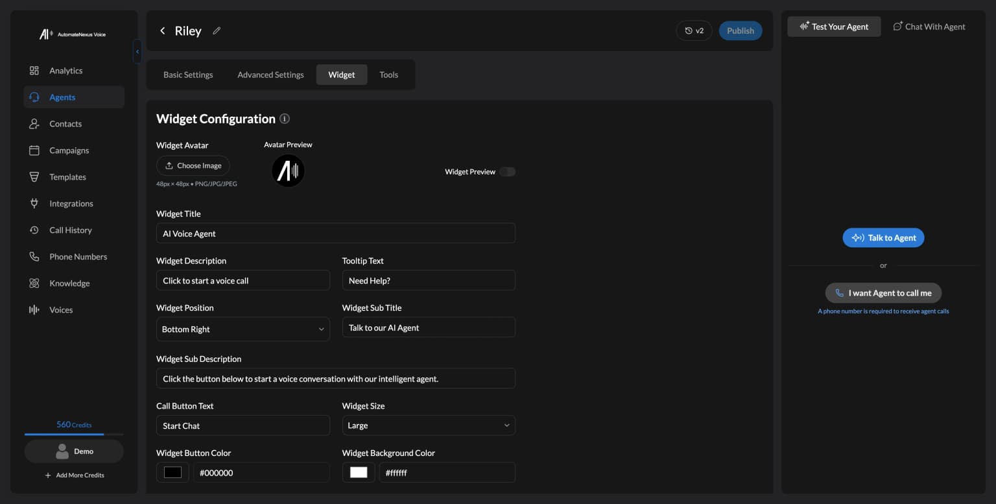Click the Widget Sub Description field

click(336, 378)
